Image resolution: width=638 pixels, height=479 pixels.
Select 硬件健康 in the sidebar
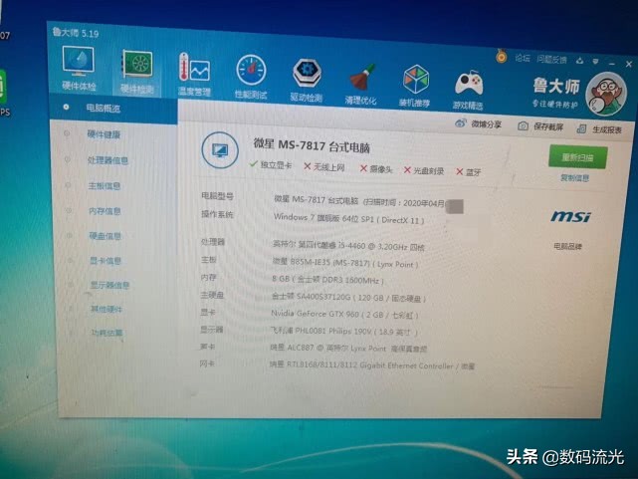tap(104, 134)
